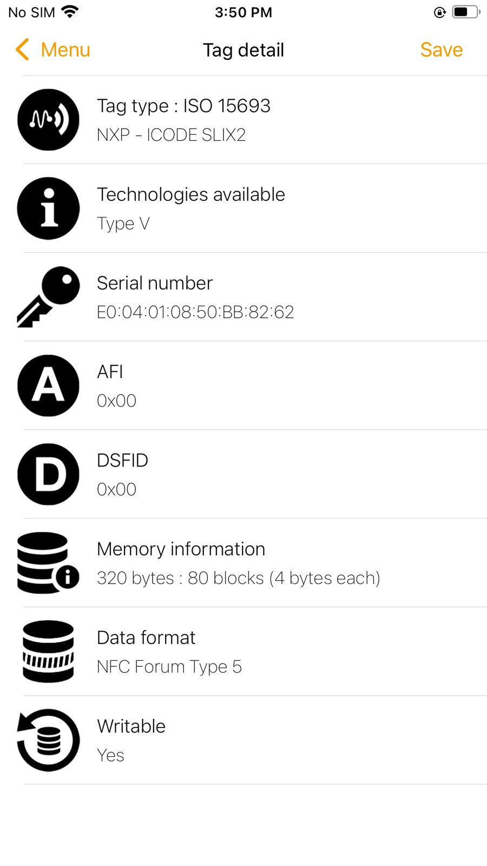Tap the Serial number key icon
The height and width of the screenshot is (866, 487).
click(x=48, y=297)
